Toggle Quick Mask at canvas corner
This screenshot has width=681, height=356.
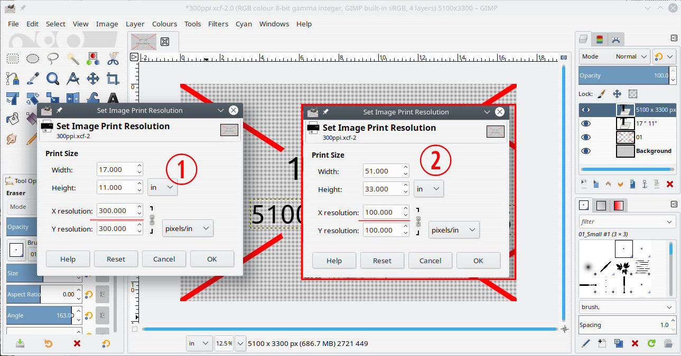click(135, 329)
